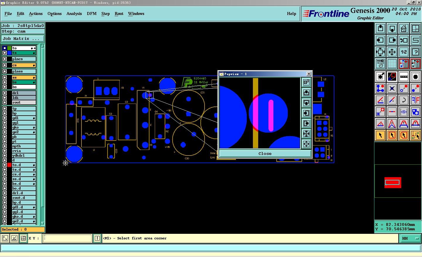Select the 'cvia' layer name

click(x=24, y=151)
